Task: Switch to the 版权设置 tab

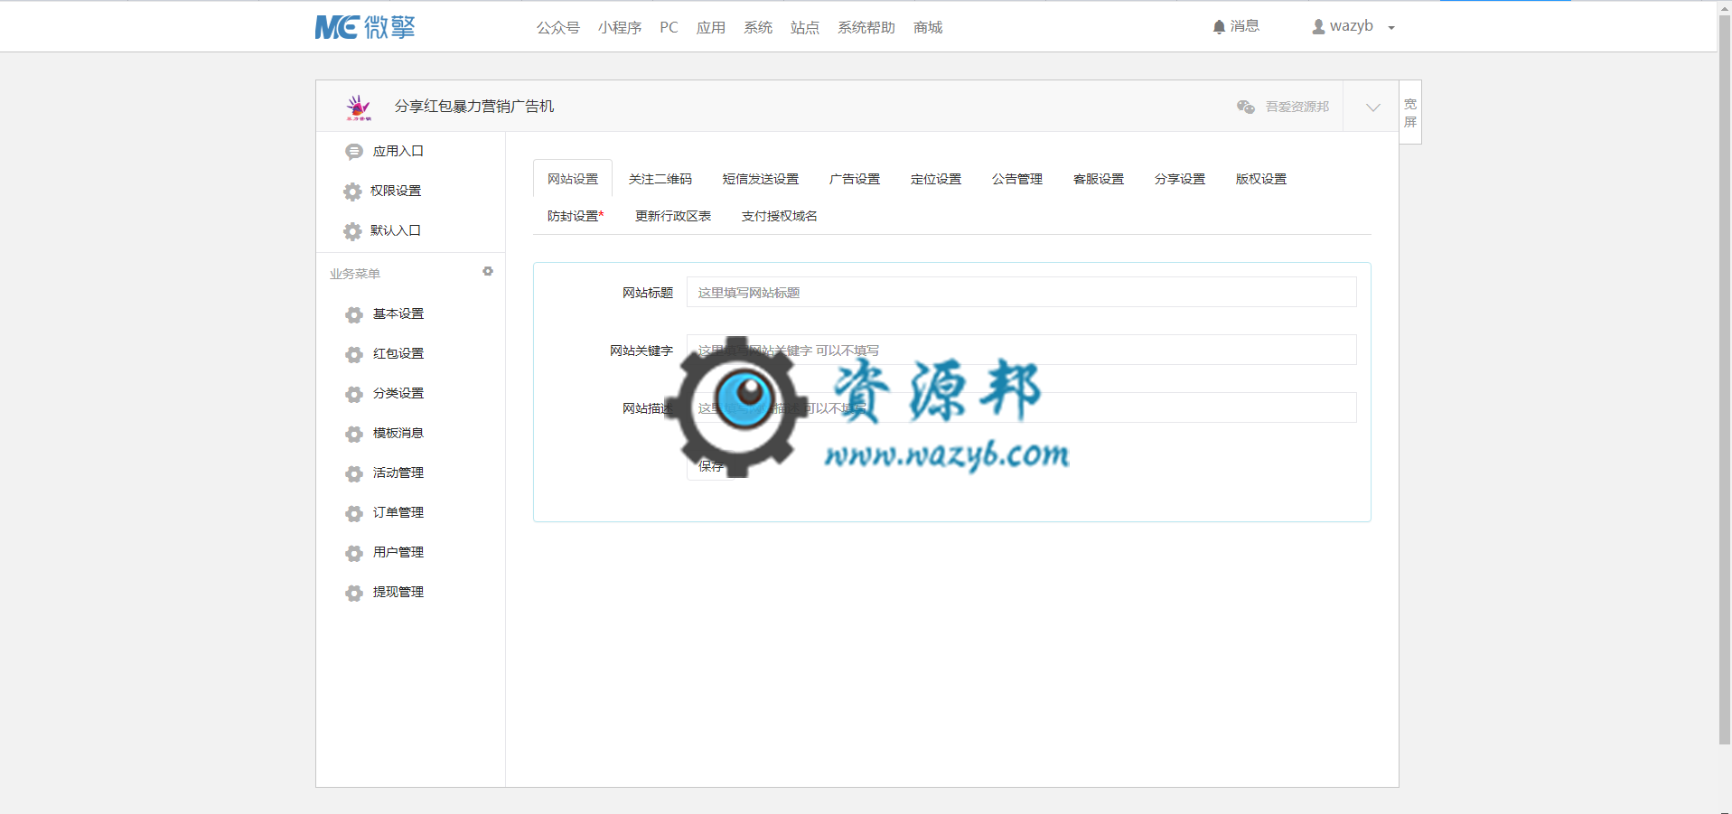Action: (x=1261, y=179)
